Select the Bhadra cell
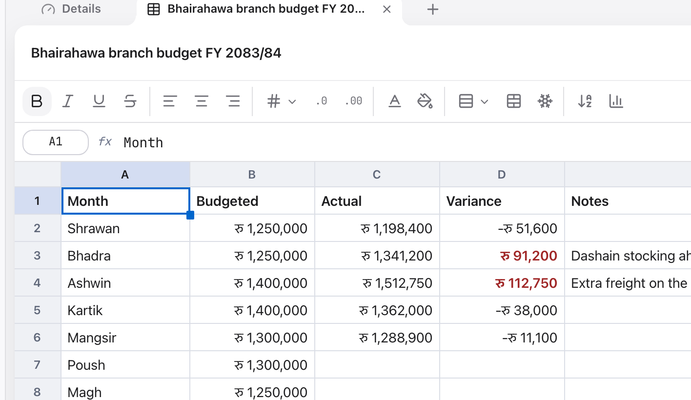 tap(125, 256)
